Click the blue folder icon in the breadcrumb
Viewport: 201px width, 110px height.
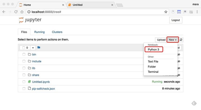(x=39, y=47)
